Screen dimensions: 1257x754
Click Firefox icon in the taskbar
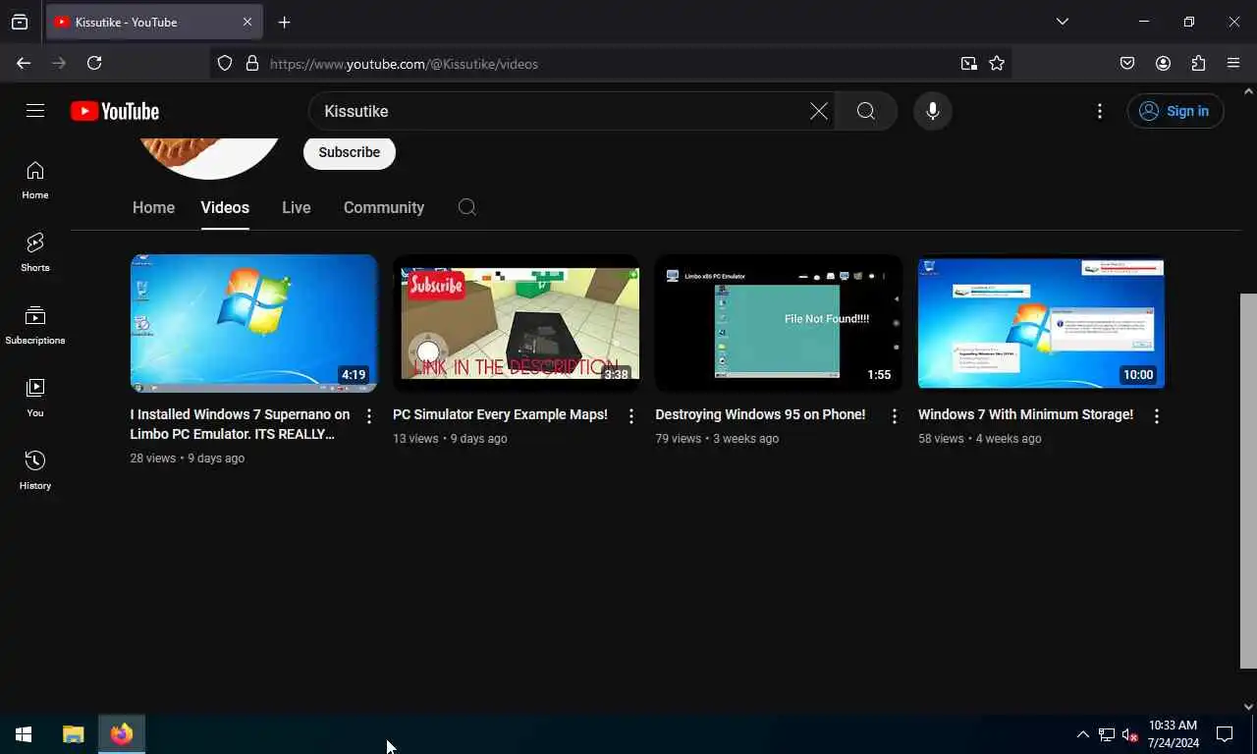pos(122,734)
